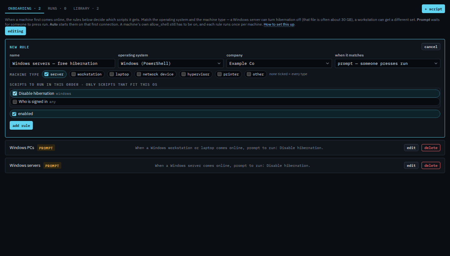Open the when it matches dropdown

pyautogui.click(x=387, y=63)
